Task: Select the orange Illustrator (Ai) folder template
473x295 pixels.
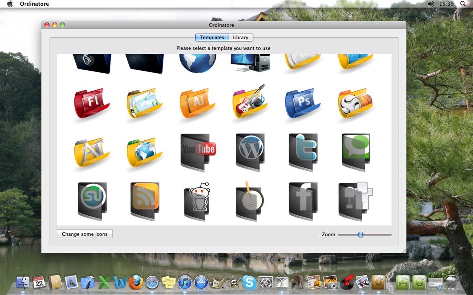Action: pos(197,103)
